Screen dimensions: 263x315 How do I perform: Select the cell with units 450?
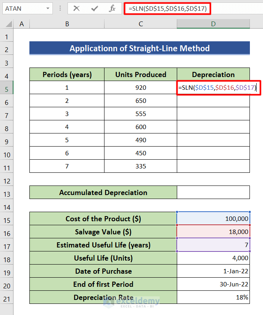pyautogui.click(x=141, y=153)
